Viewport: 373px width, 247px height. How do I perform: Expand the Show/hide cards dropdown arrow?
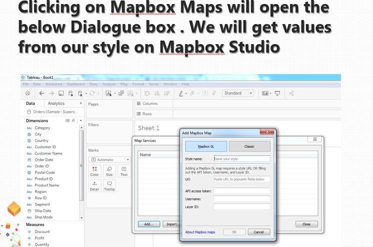[271, 94]
